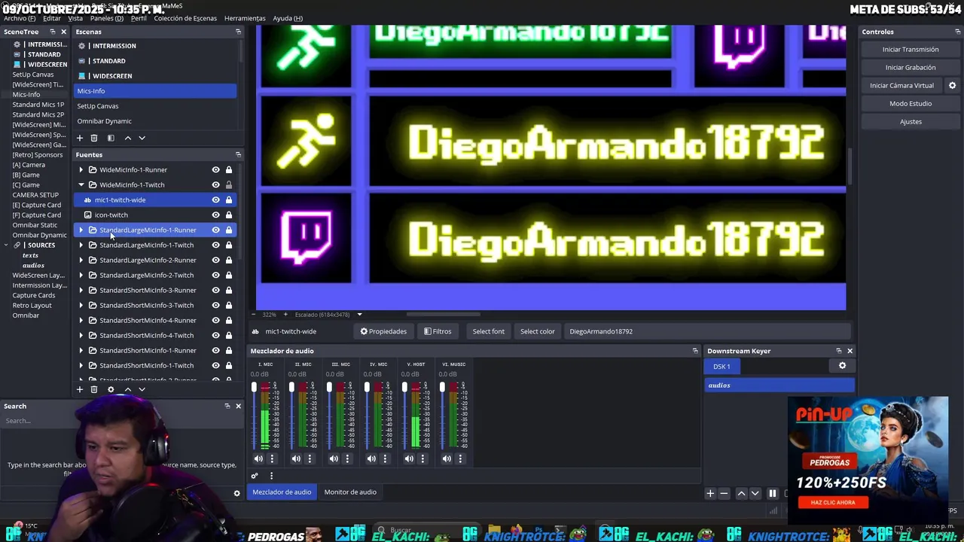Image resolution: width=964 pixels, height=542 pixels.
Task: Open V. HOST channel options menu
Action: (x=423, y=458)
